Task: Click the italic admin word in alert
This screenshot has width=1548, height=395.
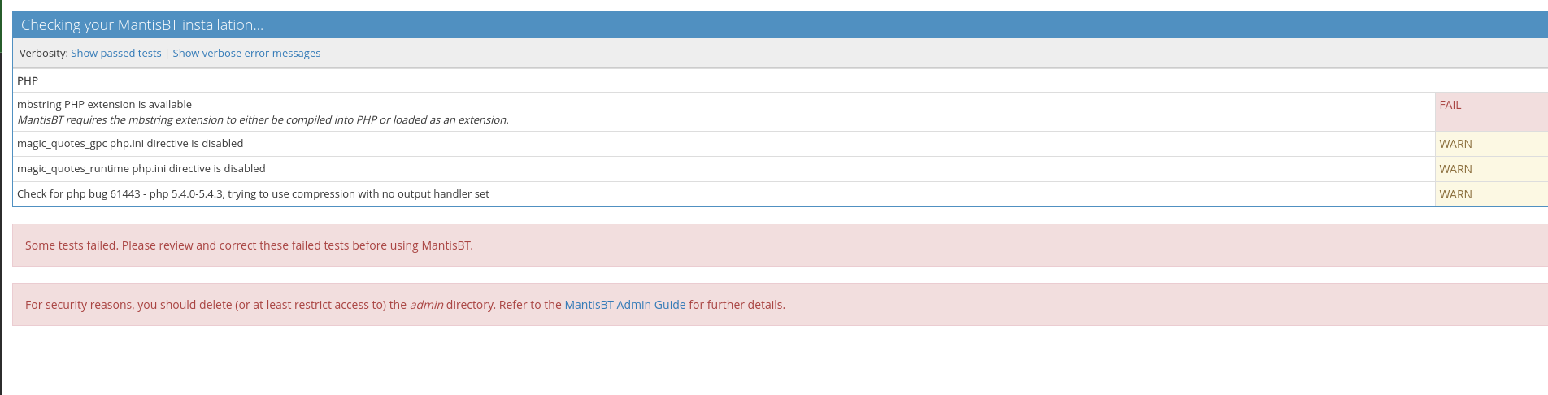Action: pyautogui.click(x=426, y=305)
